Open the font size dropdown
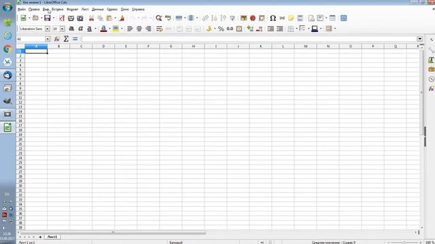 tap(63, 28)
